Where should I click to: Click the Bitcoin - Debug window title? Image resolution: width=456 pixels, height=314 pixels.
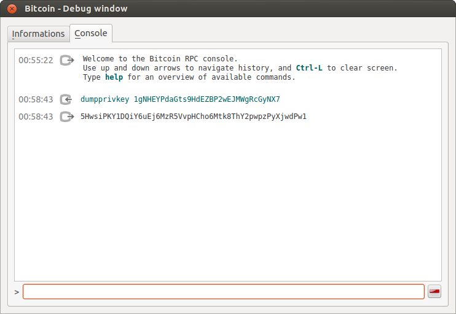click(x=76, y=9)
